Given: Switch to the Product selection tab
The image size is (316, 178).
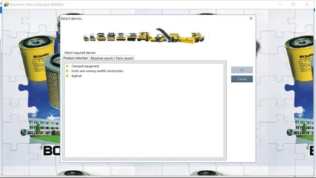Looking at the screenshot, I should pyautogui.click(x=75, y=58).
